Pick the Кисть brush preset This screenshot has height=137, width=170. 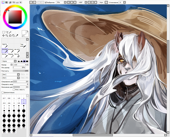point(5,56)
